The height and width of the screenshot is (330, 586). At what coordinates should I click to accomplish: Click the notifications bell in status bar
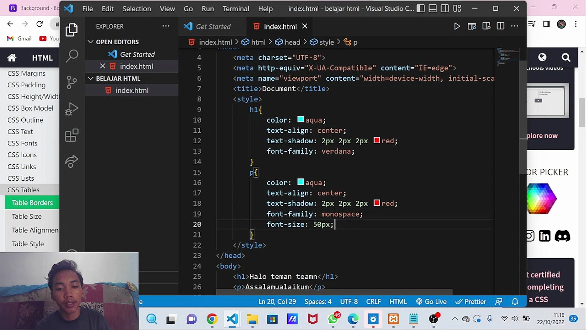point(515,302)
